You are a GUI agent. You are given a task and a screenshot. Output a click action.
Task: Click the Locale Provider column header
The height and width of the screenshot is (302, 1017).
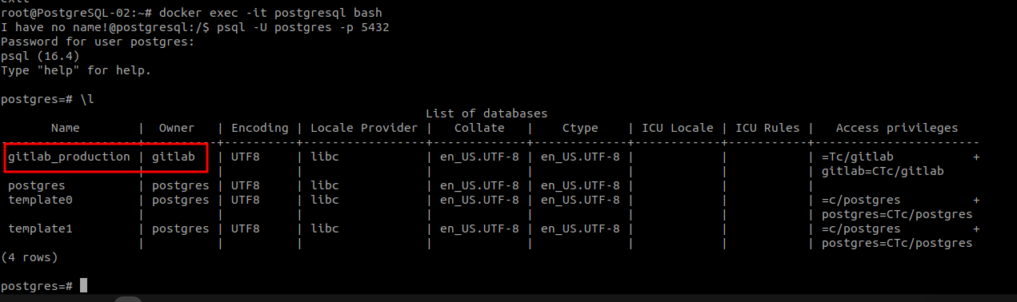pos(364,128)
